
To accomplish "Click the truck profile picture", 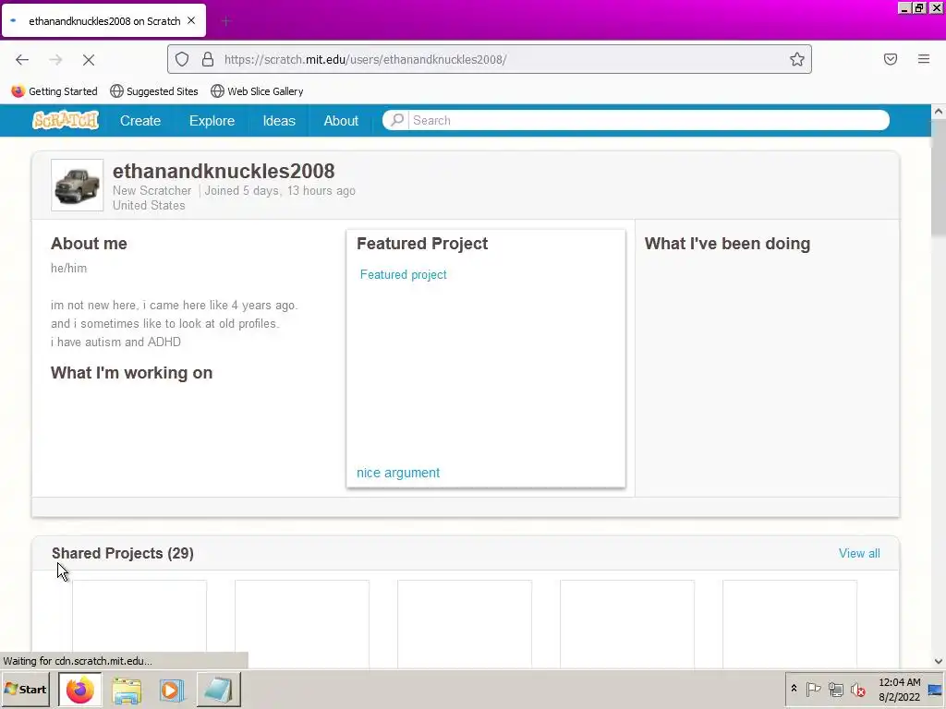I will 78,185.
